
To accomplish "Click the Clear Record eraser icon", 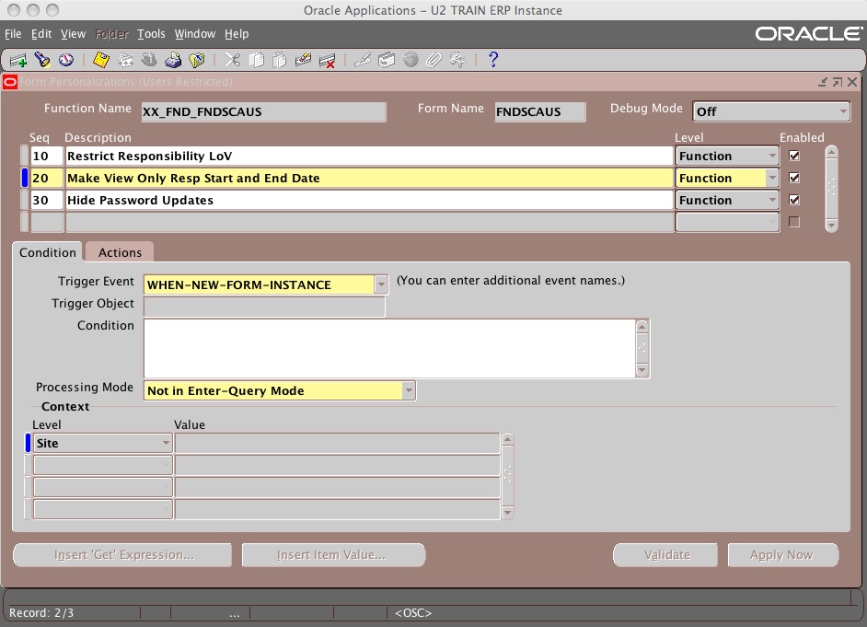I will [x=303, y=60].
